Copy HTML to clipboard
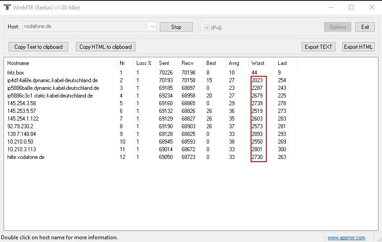This screenshot has width=382, height=242. [x=106, y=47]
